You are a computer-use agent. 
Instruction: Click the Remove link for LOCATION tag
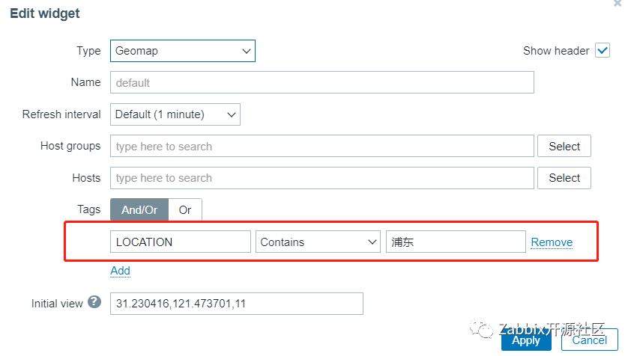552,242
